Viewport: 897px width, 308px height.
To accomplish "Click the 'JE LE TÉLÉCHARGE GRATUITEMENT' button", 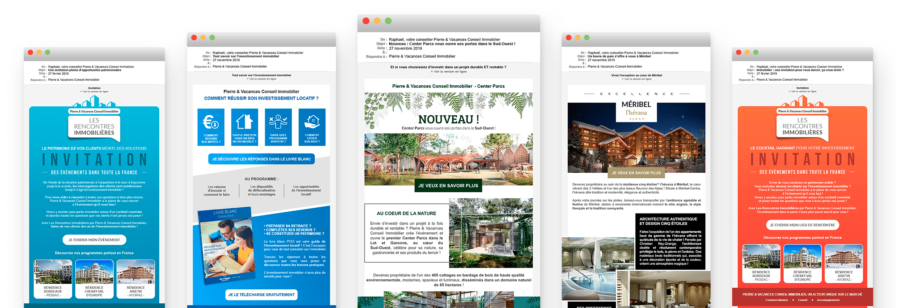I will (262, 295).
